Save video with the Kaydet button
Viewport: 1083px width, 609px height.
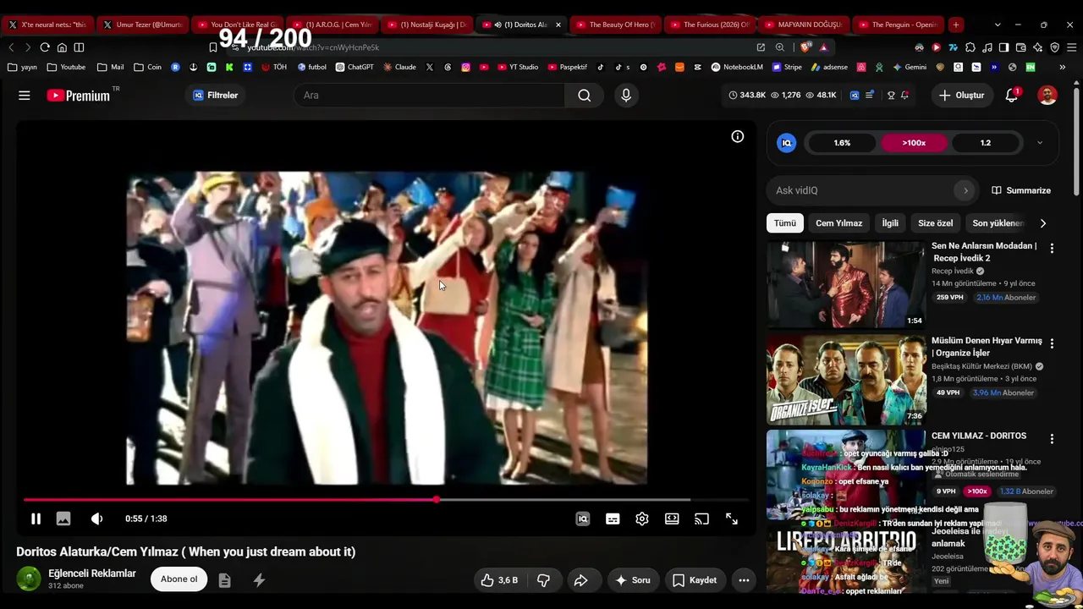[695, 580]
